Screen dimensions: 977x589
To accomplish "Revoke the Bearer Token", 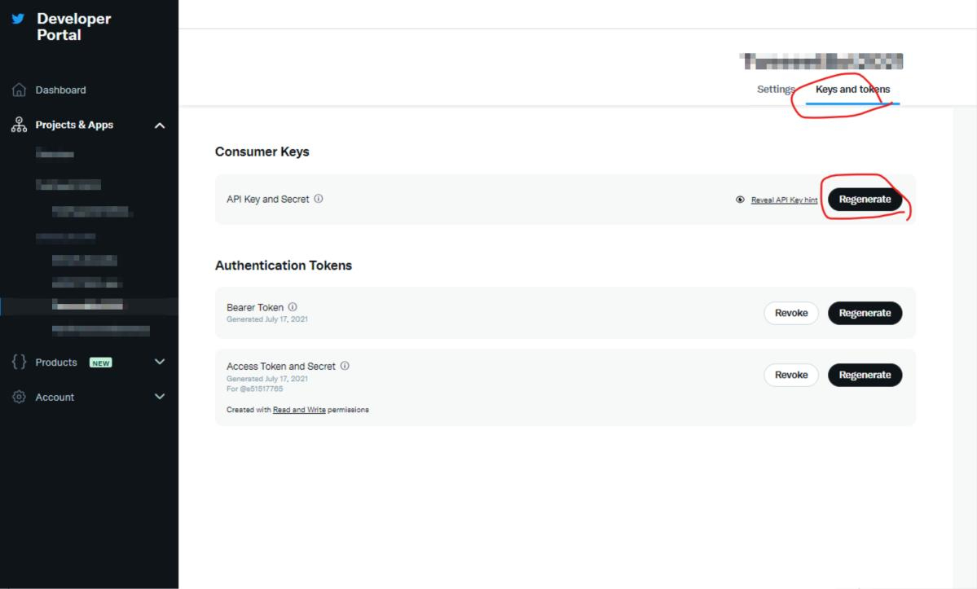I will [x=791, y=313].
